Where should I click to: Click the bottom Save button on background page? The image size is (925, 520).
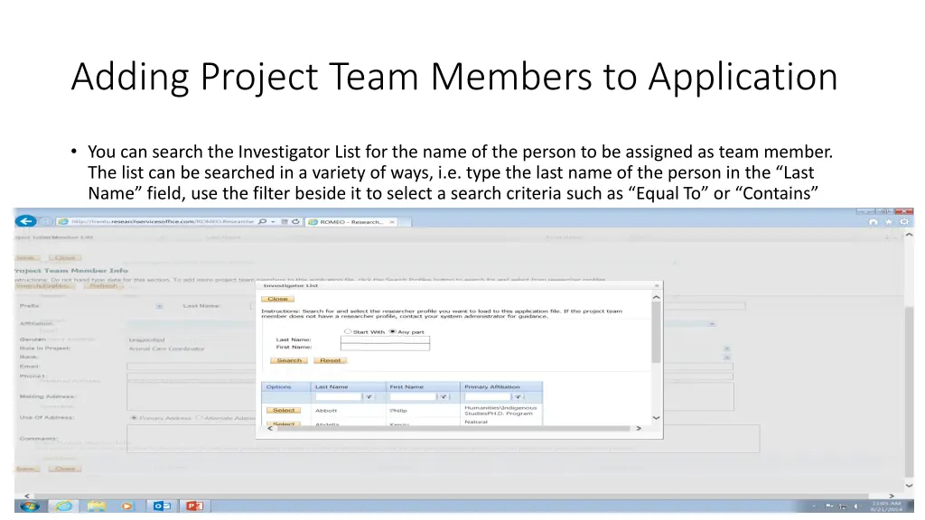[26, 469]
